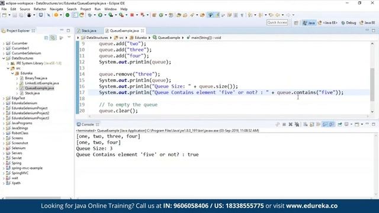
Task: Click Collapse All icon in Project Explorer
Action: (46, 38)
